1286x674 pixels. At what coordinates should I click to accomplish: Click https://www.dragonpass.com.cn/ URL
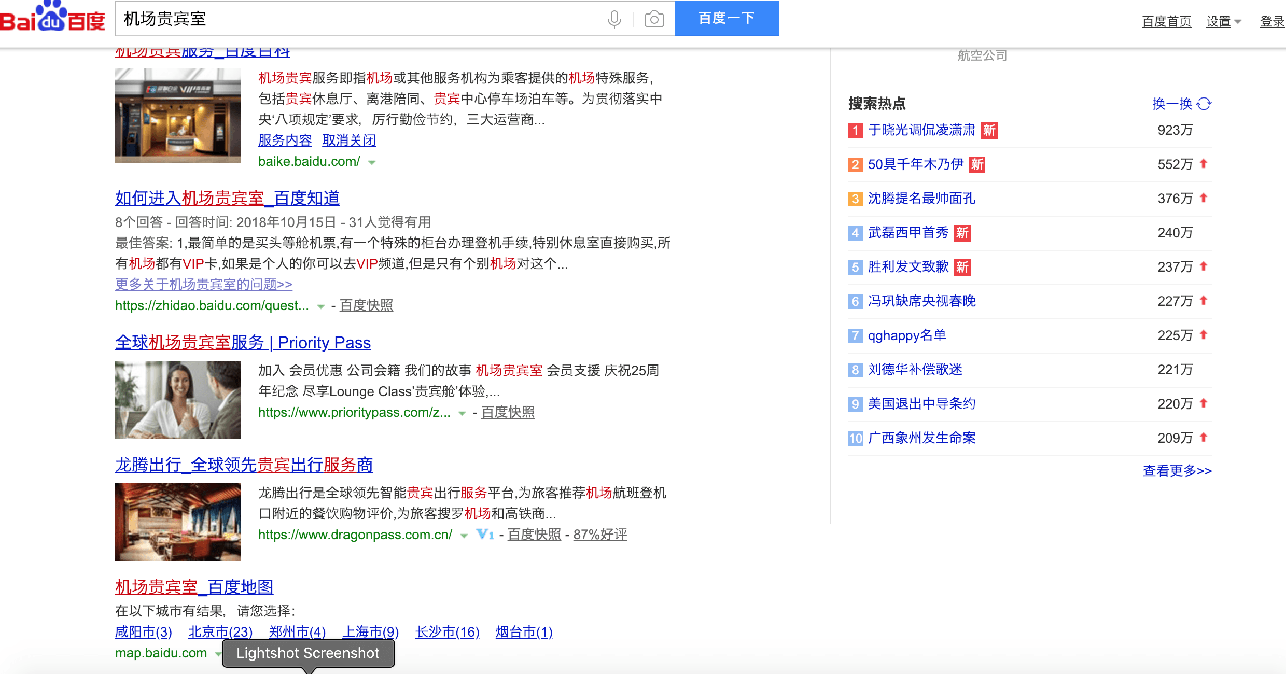(355, 535)
